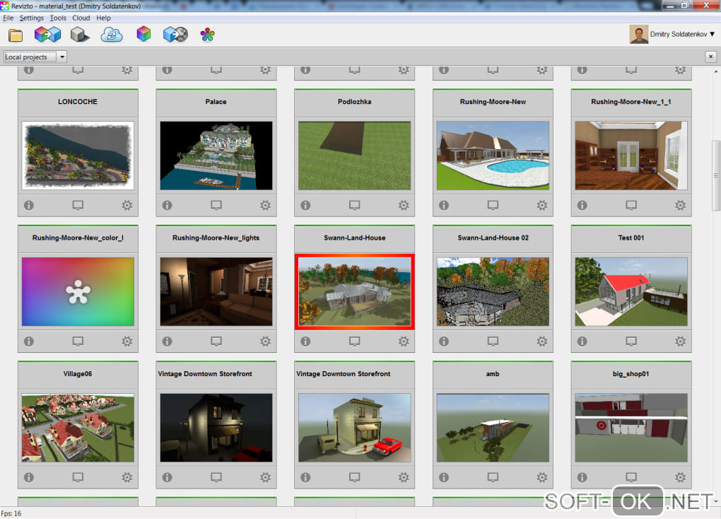This screenshot has height=519, width=721.
Task: Click the vertical scrollbar thumb
Action: tap(716, 175)
